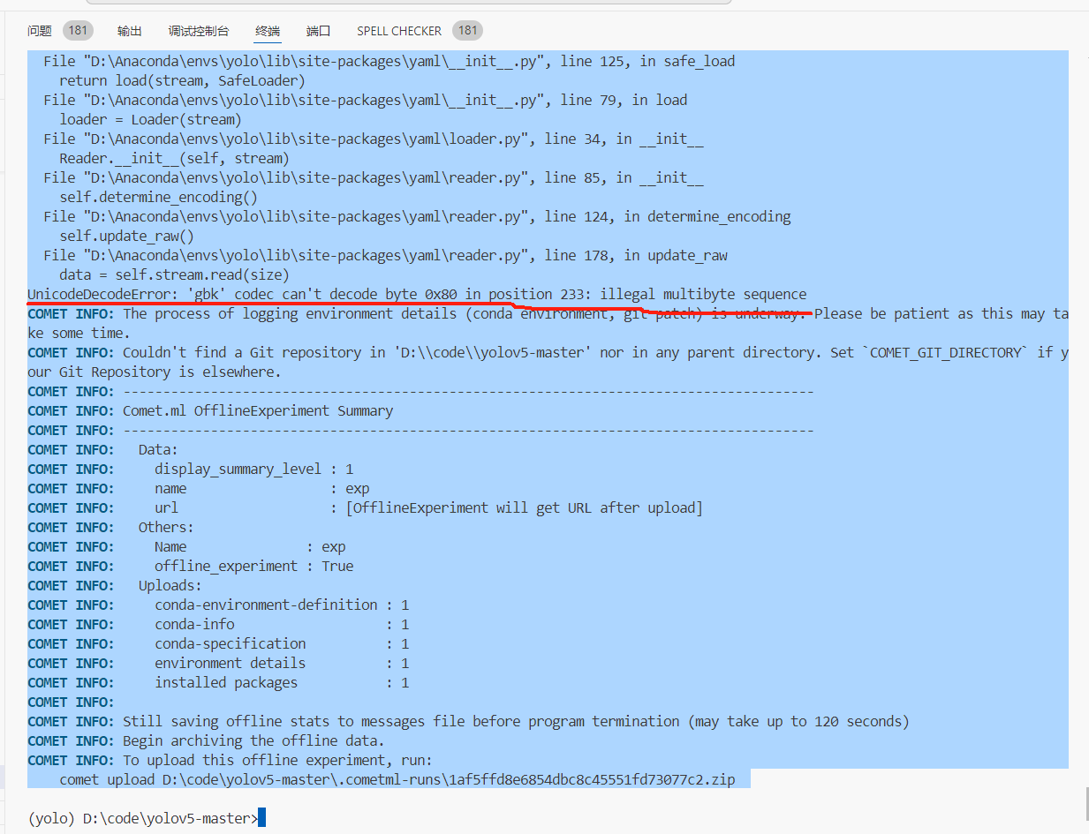This screenshot has width=1089, height=834.
Task: Select the 终端 tab
Action: click(x=268, y=31)
